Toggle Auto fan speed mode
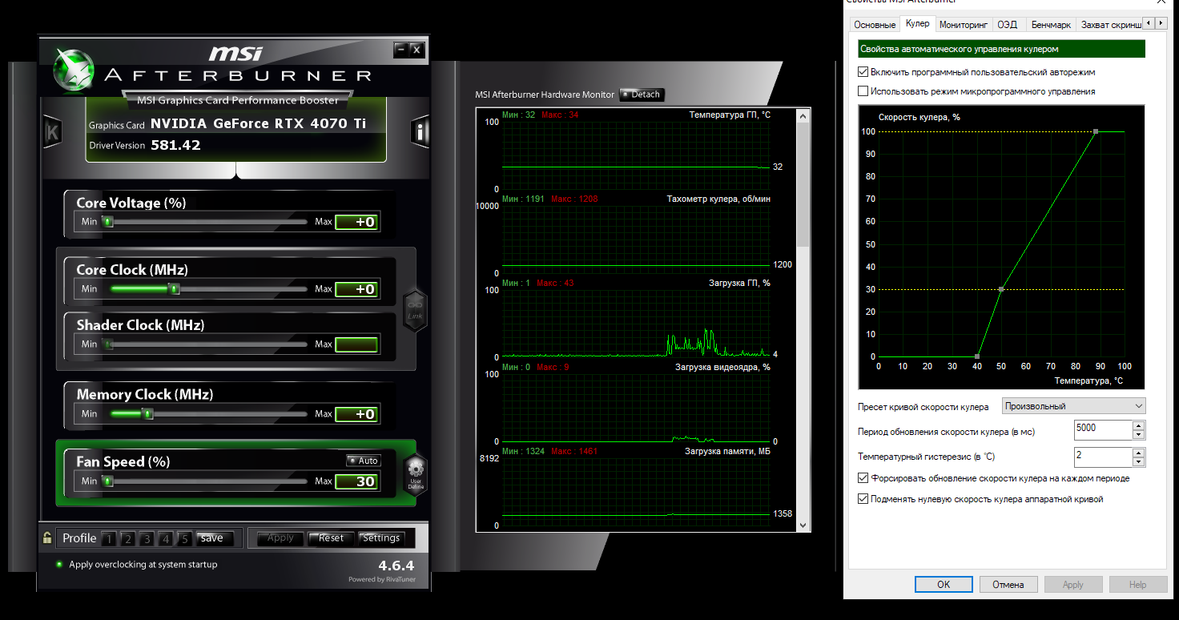 click(x=364, y=461)
